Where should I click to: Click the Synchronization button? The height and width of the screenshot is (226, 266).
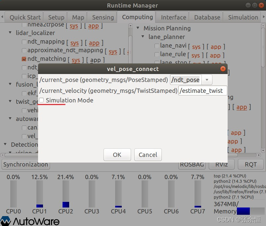coord(25,164)
